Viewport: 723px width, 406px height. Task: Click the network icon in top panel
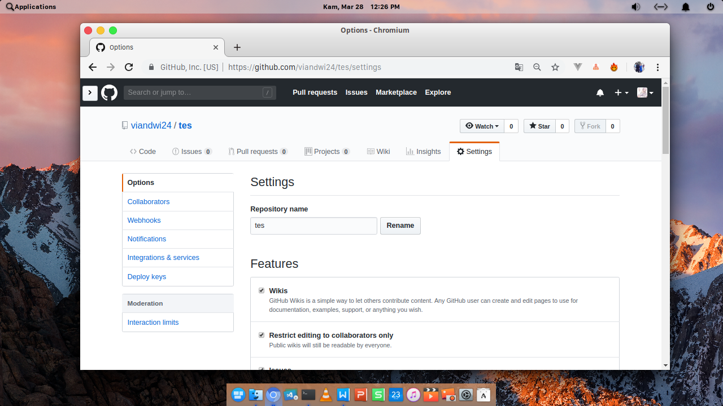point(661,7)
